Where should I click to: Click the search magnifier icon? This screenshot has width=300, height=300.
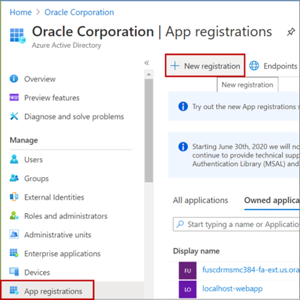point(180,224)
